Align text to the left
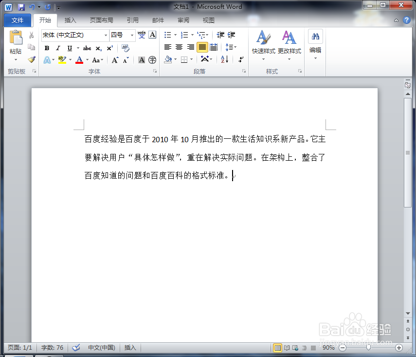This screenshot has height=357, width=416. 168,47
